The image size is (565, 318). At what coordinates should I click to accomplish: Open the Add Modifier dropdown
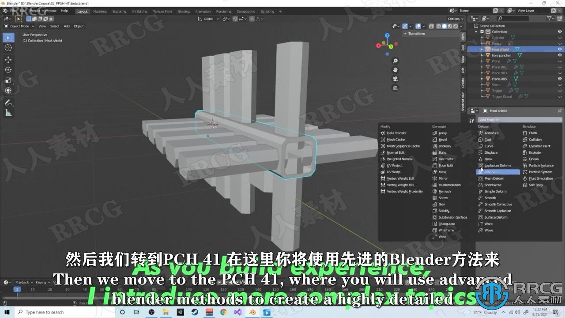tap(520, 120)
